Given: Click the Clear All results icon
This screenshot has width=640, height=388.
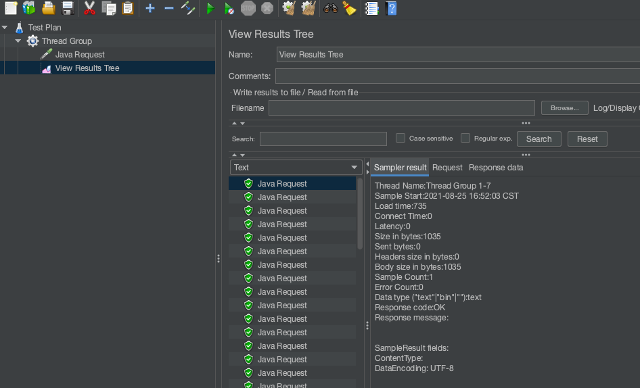Looking at the screenshot, I should [x=308, y=8].
